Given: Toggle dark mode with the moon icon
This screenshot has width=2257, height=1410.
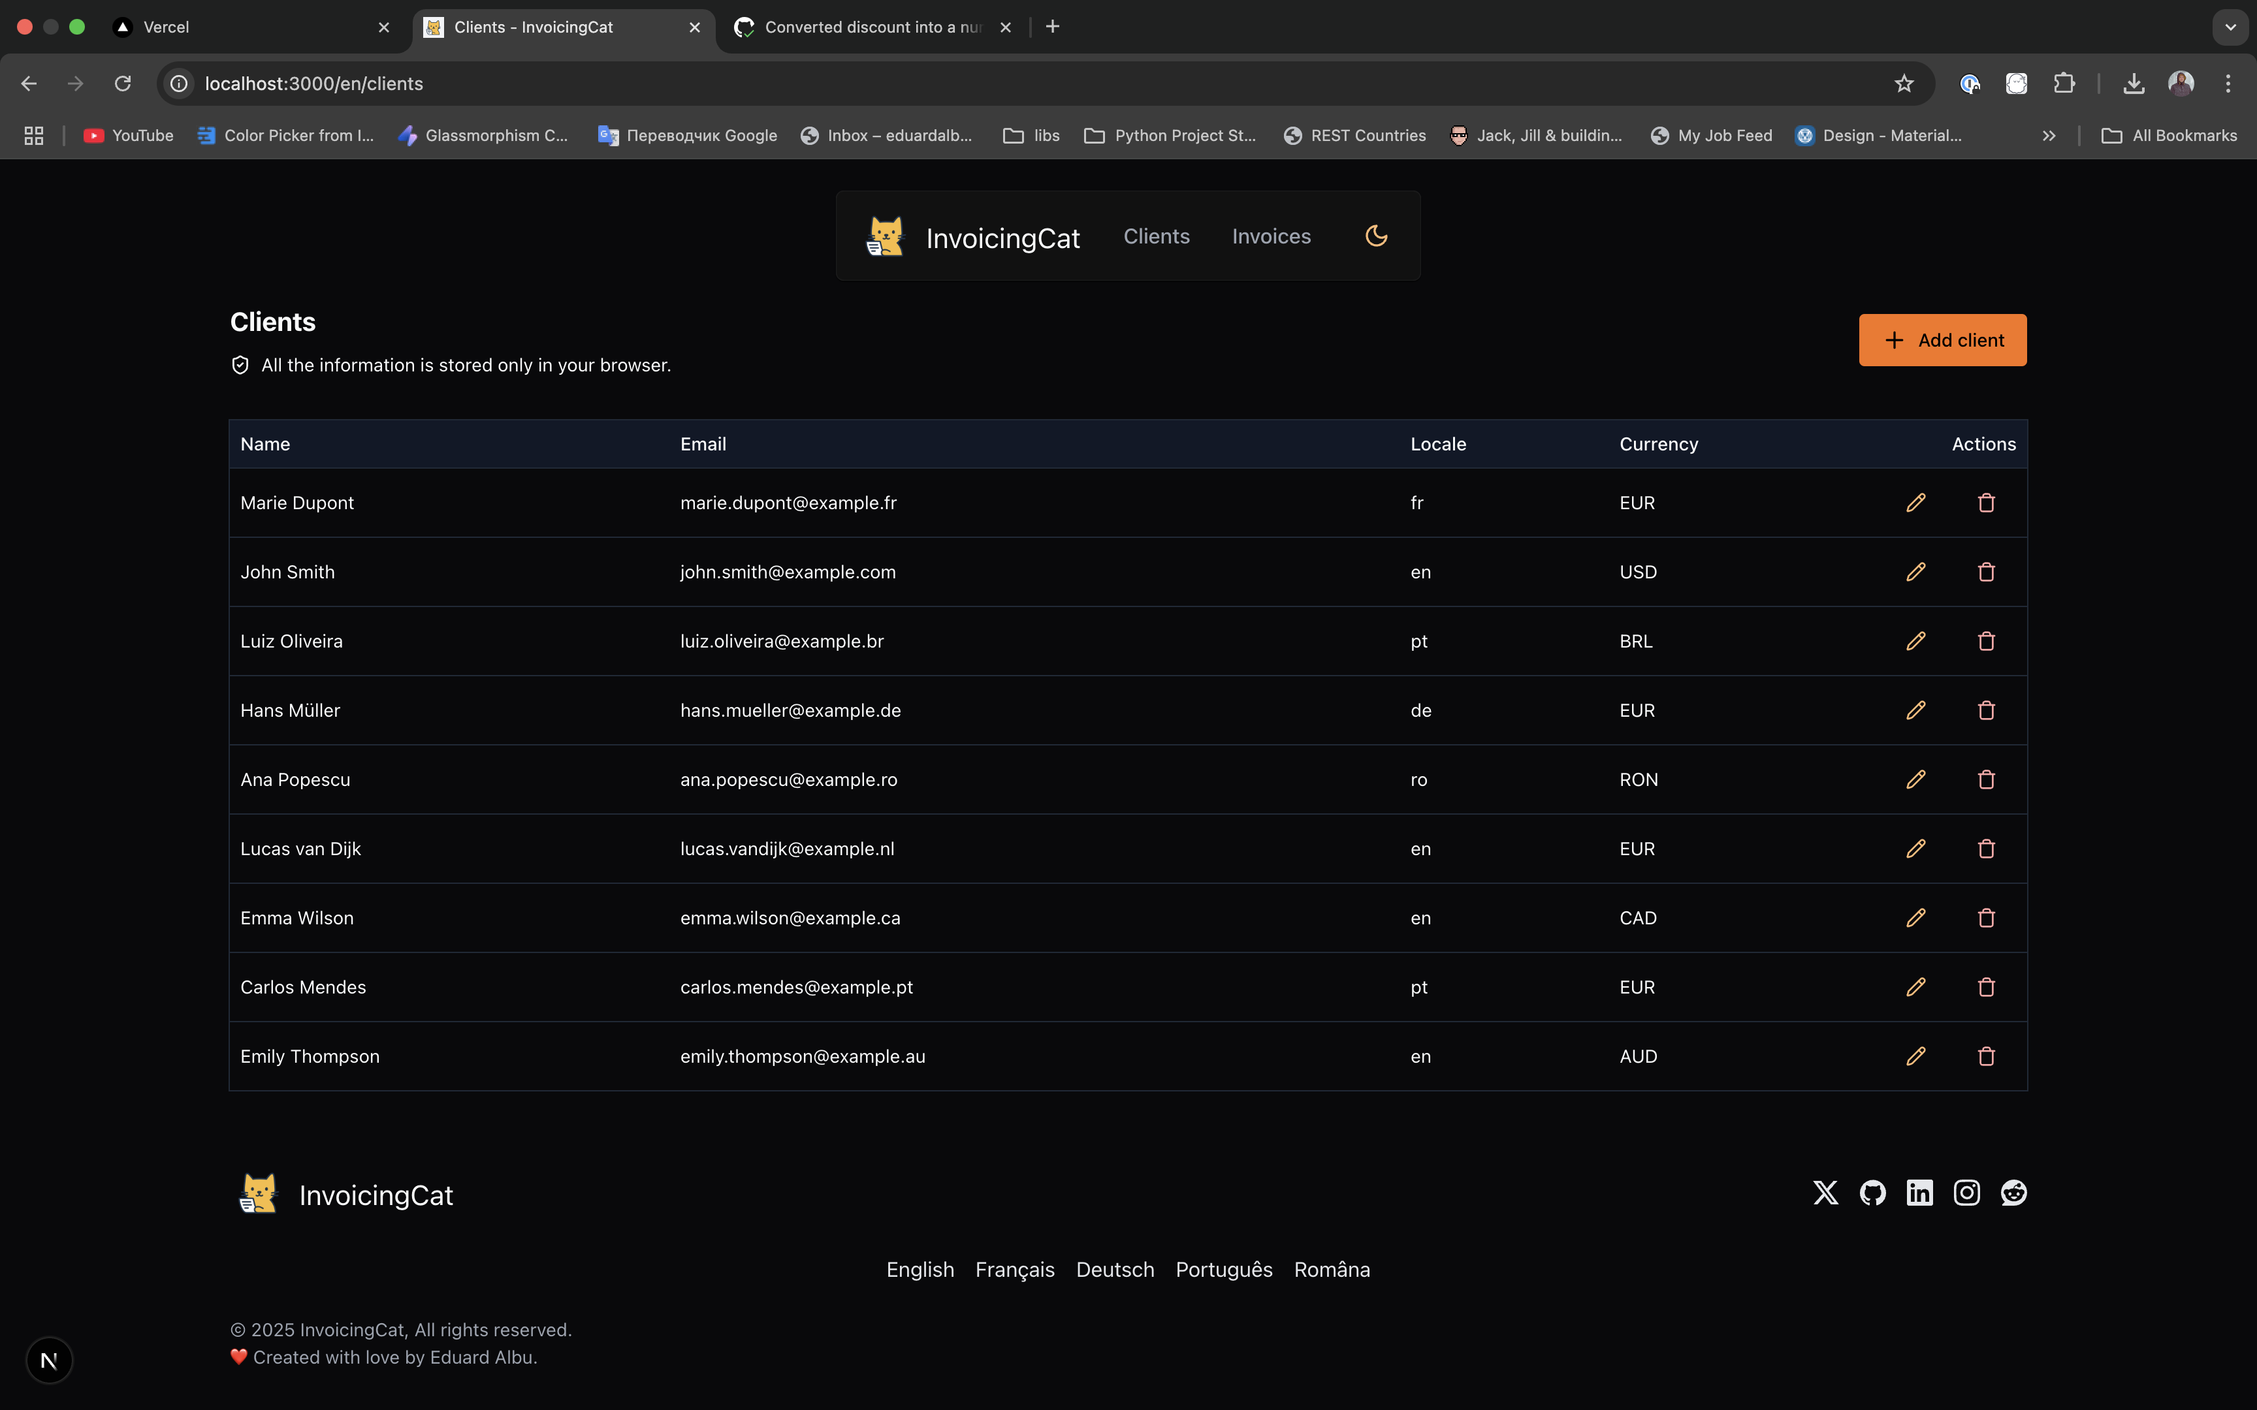Looking at the screenshot, I should [x=1377, y=236].
